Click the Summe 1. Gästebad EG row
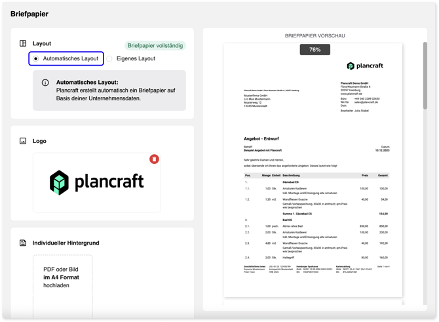 point(316,214)
